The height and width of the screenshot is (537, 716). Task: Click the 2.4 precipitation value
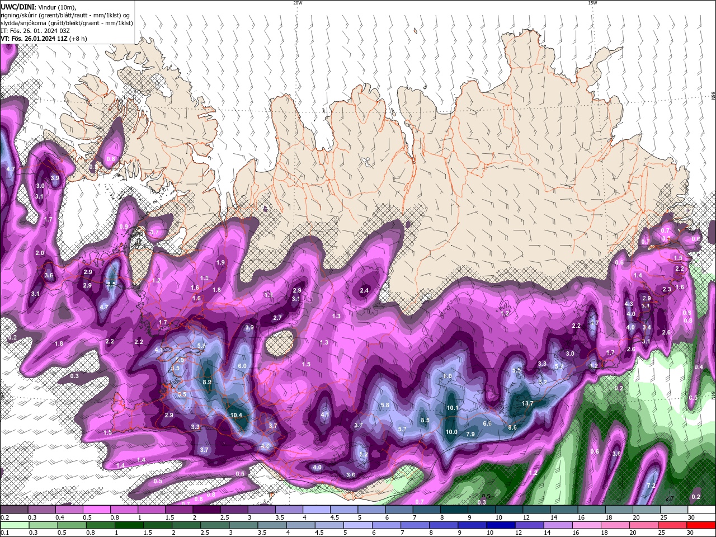tap(364, 290)
